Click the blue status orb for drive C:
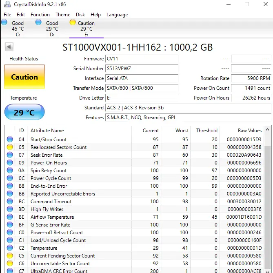 (4, 22)
